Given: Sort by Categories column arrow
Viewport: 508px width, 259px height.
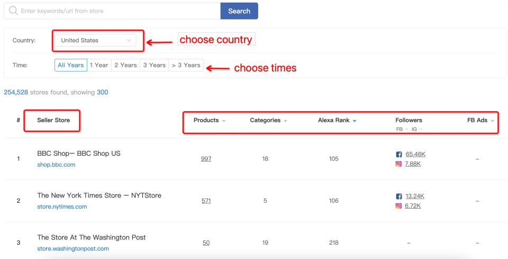Looking at the screenshot, I should [285, 121].
